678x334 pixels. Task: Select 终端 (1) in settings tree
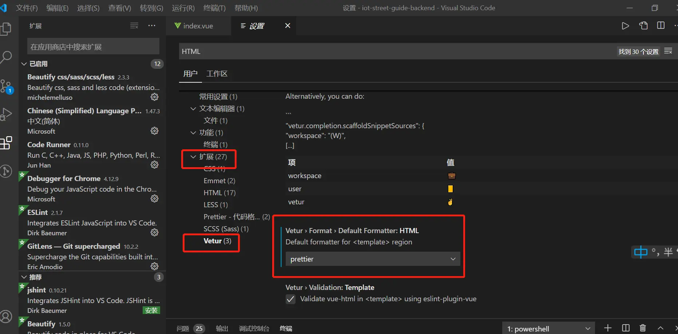215,145
